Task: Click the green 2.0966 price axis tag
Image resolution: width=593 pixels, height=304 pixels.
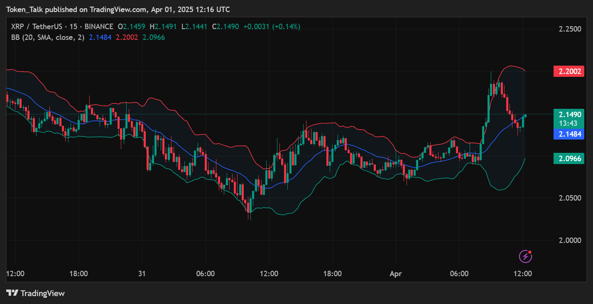Action: click(568, 158)
